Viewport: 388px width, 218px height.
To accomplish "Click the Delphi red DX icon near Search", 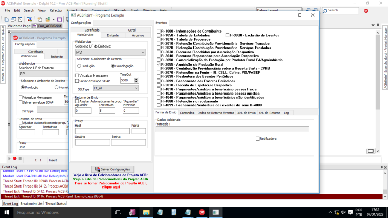I will (366, 11).
